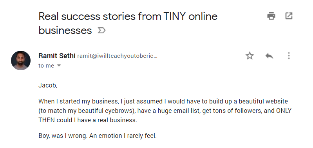Open email in new window icon
Screen dimensions: 313x148
289,16
